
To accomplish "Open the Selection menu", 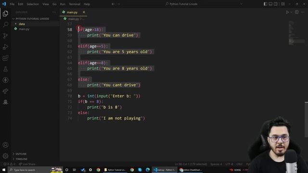I will pyautogui.click(x=33, y=4).
